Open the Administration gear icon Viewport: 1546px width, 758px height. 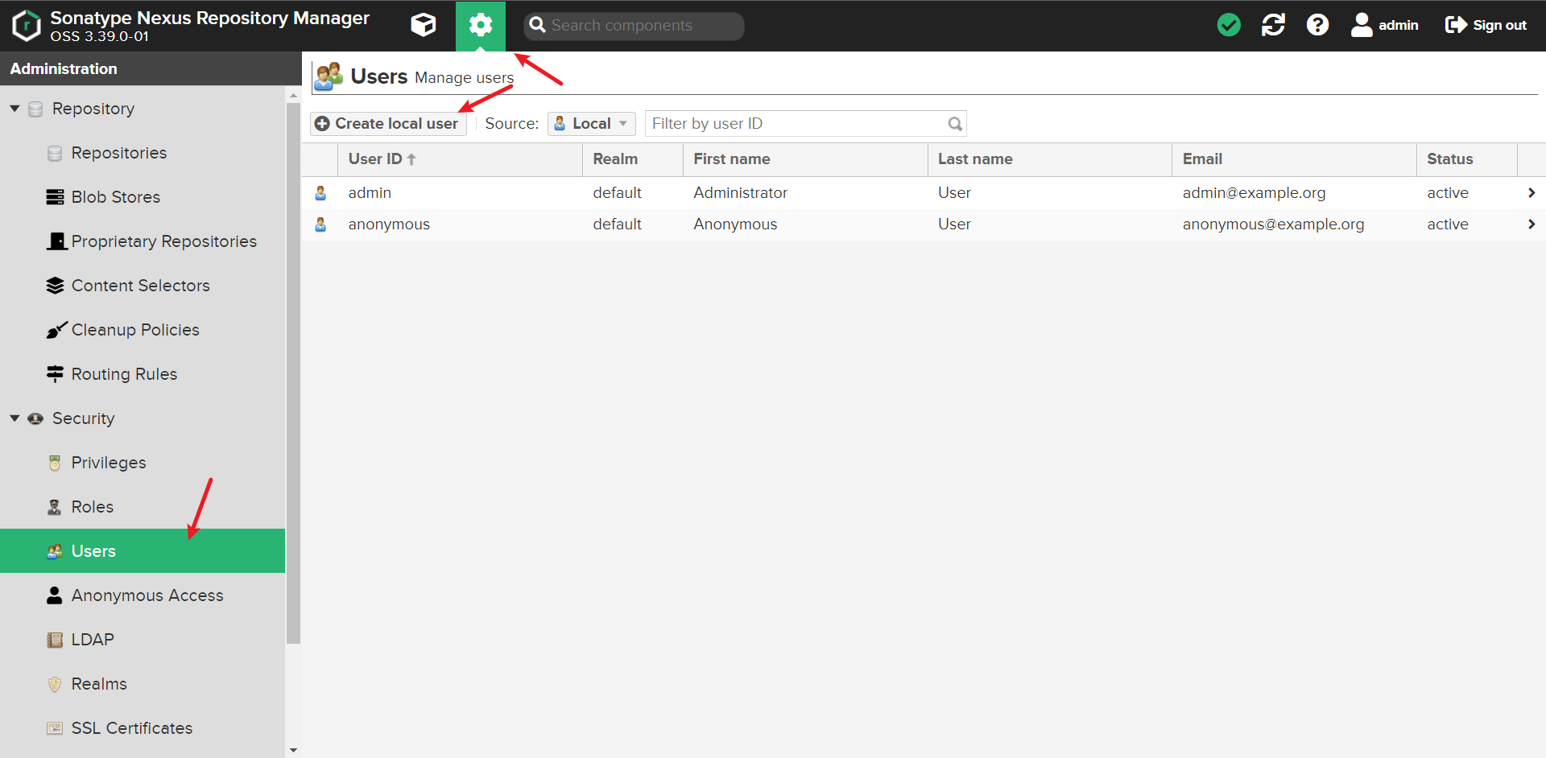(481, 26)
